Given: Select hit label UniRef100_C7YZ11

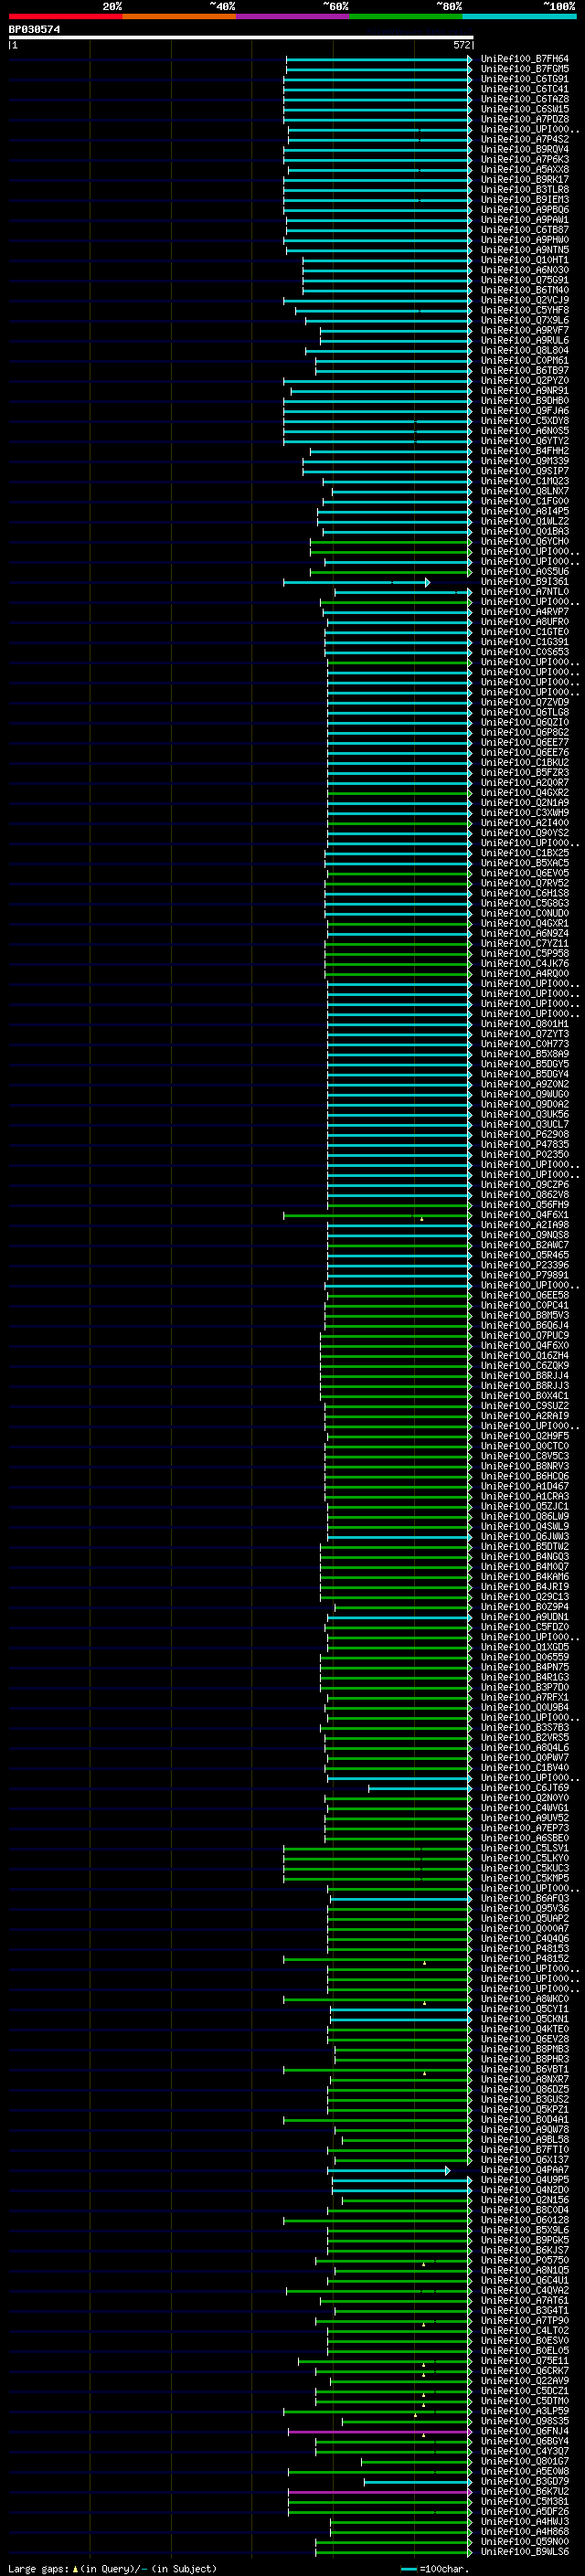Looking at the screenshot, I should [x=524, y=944].
